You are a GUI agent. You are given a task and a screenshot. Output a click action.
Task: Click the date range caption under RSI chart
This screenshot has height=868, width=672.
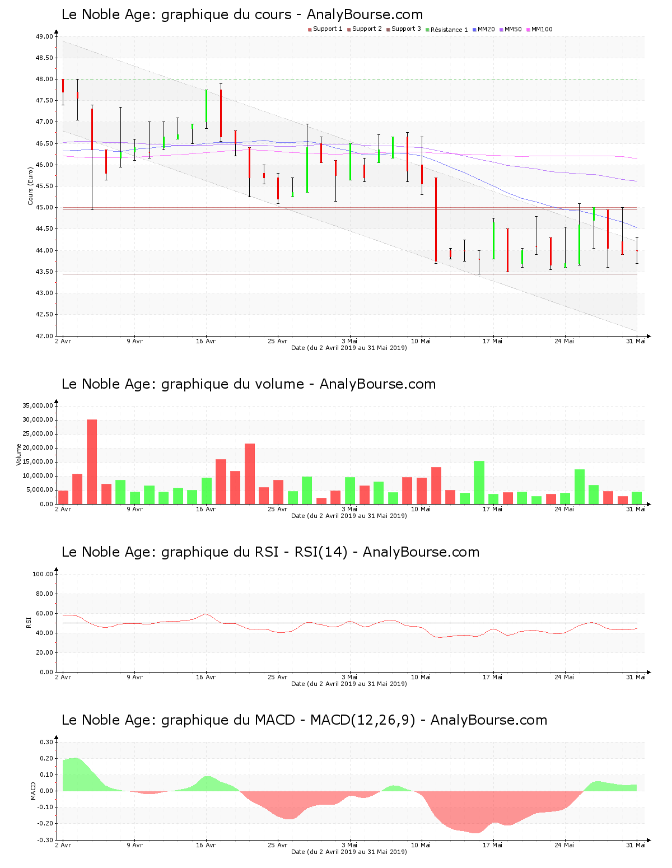[x=349, y=684]
